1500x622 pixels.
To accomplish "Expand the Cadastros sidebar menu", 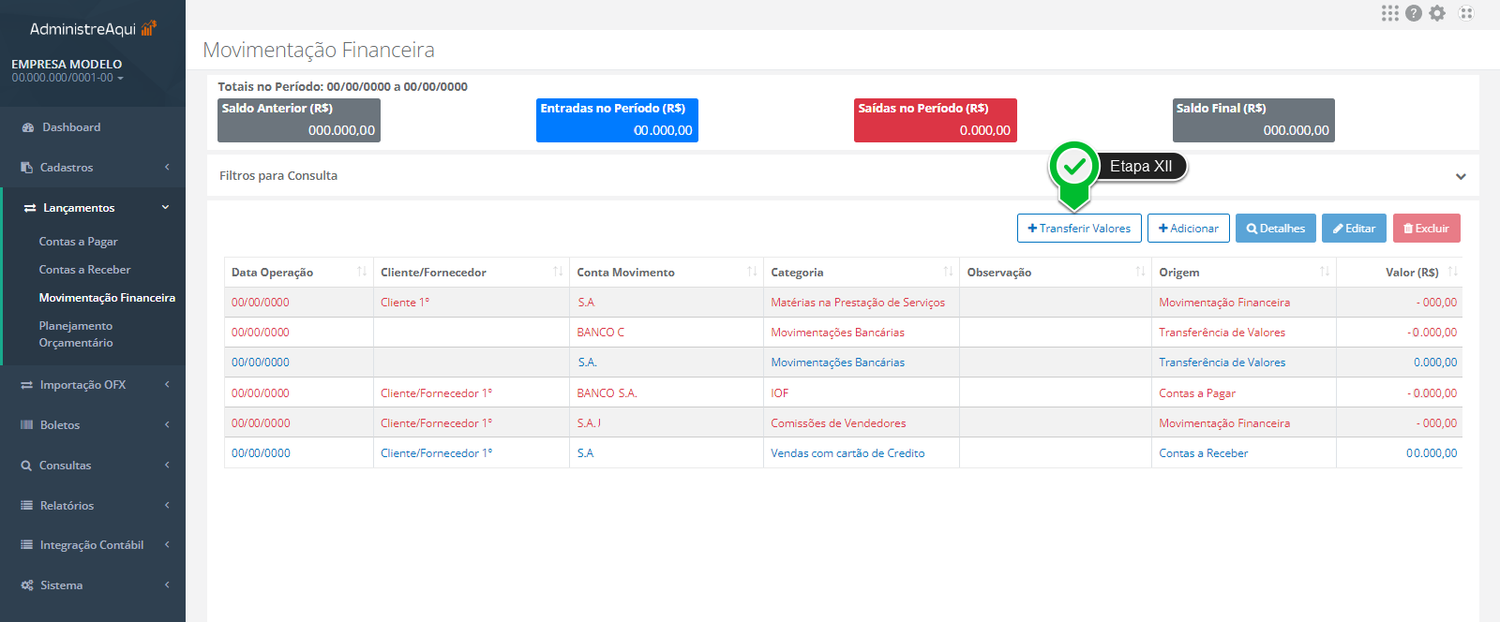I will [x=94, y=168].
